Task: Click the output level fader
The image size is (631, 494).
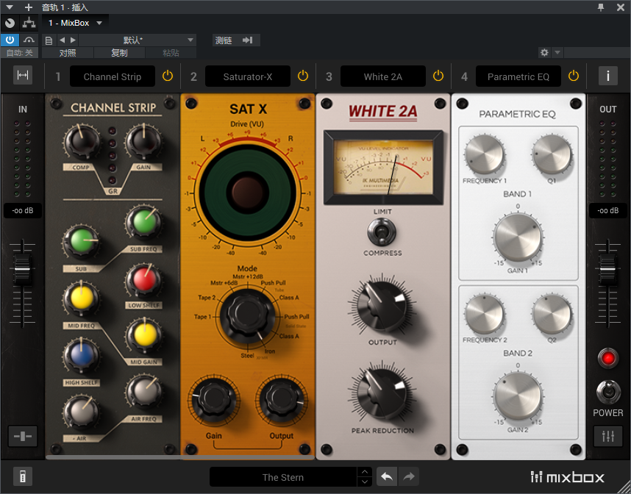Action: point(607,270)
